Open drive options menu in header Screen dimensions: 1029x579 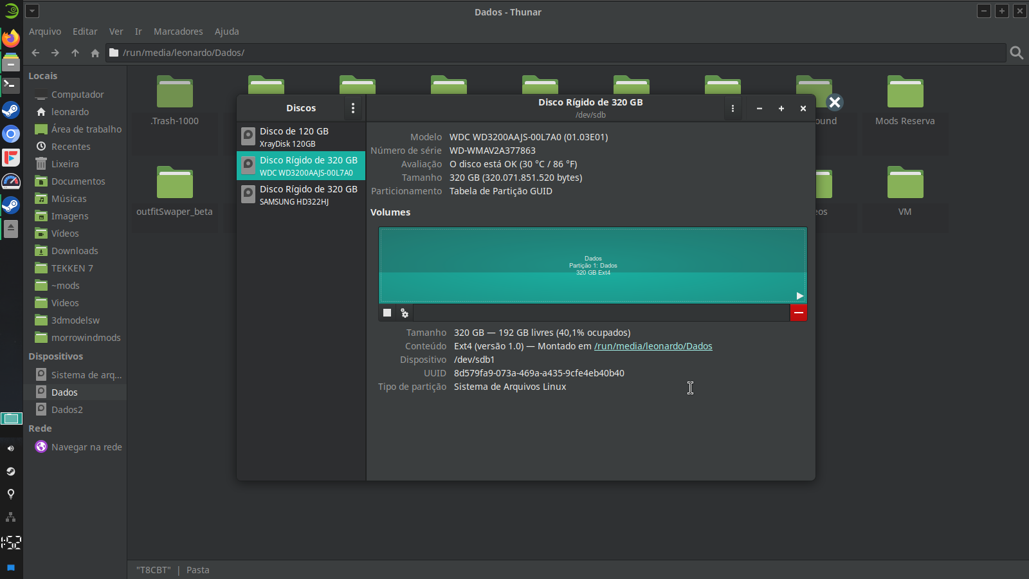pyautogui.click(x=733, y=109)
